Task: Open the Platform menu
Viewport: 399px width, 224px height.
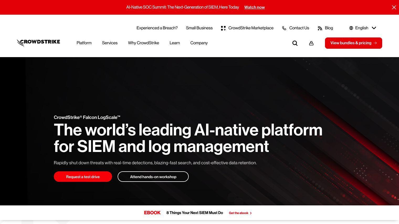Action: point(84,43)
